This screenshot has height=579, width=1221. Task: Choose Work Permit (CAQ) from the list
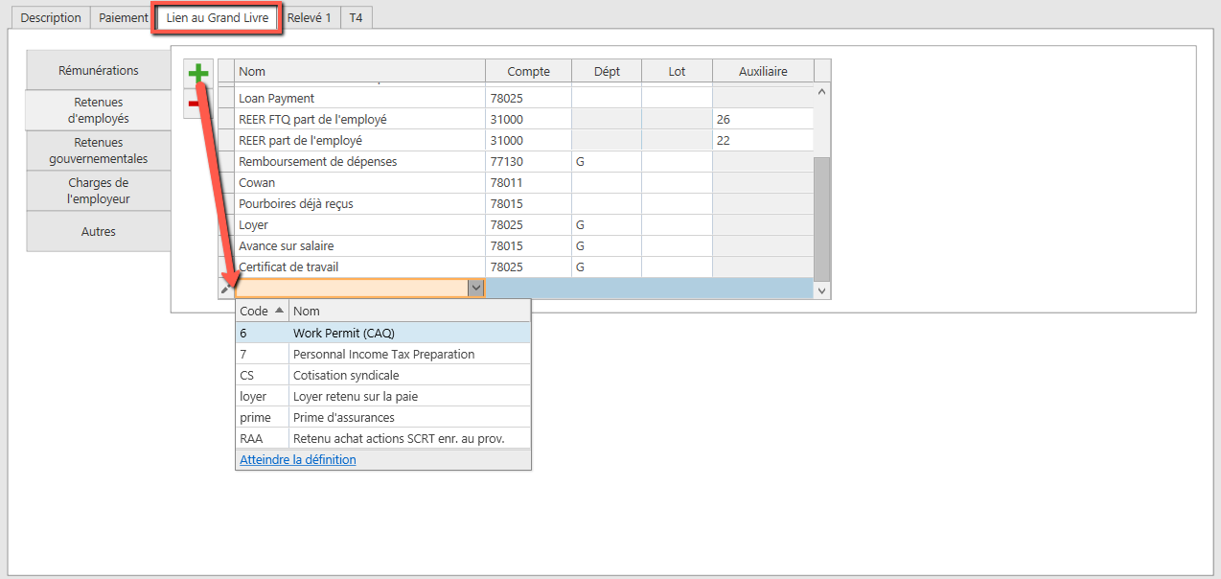point(383,333)
